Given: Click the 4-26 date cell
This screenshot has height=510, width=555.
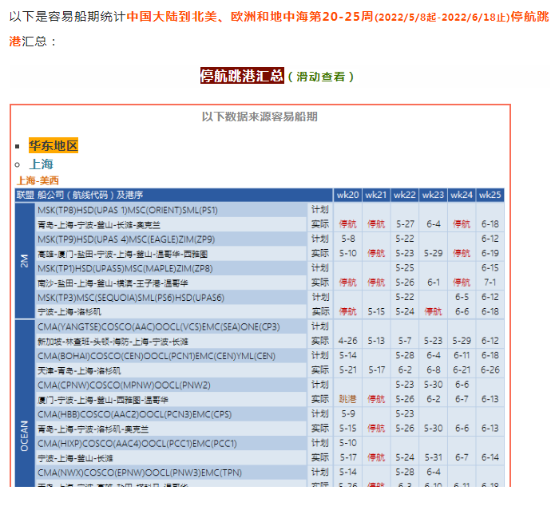Looking at the screenshot, I should pos(347,341).
